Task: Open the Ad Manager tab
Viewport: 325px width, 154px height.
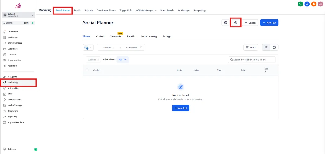Action: [x=184, y=10]
